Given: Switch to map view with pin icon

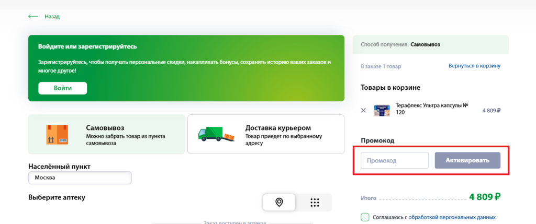Looking at the screenshot, I should pos(280,202).
